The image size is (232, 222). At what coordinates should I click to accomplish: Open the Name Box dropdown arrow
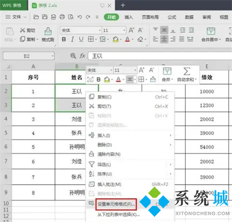tap(53, 56)
